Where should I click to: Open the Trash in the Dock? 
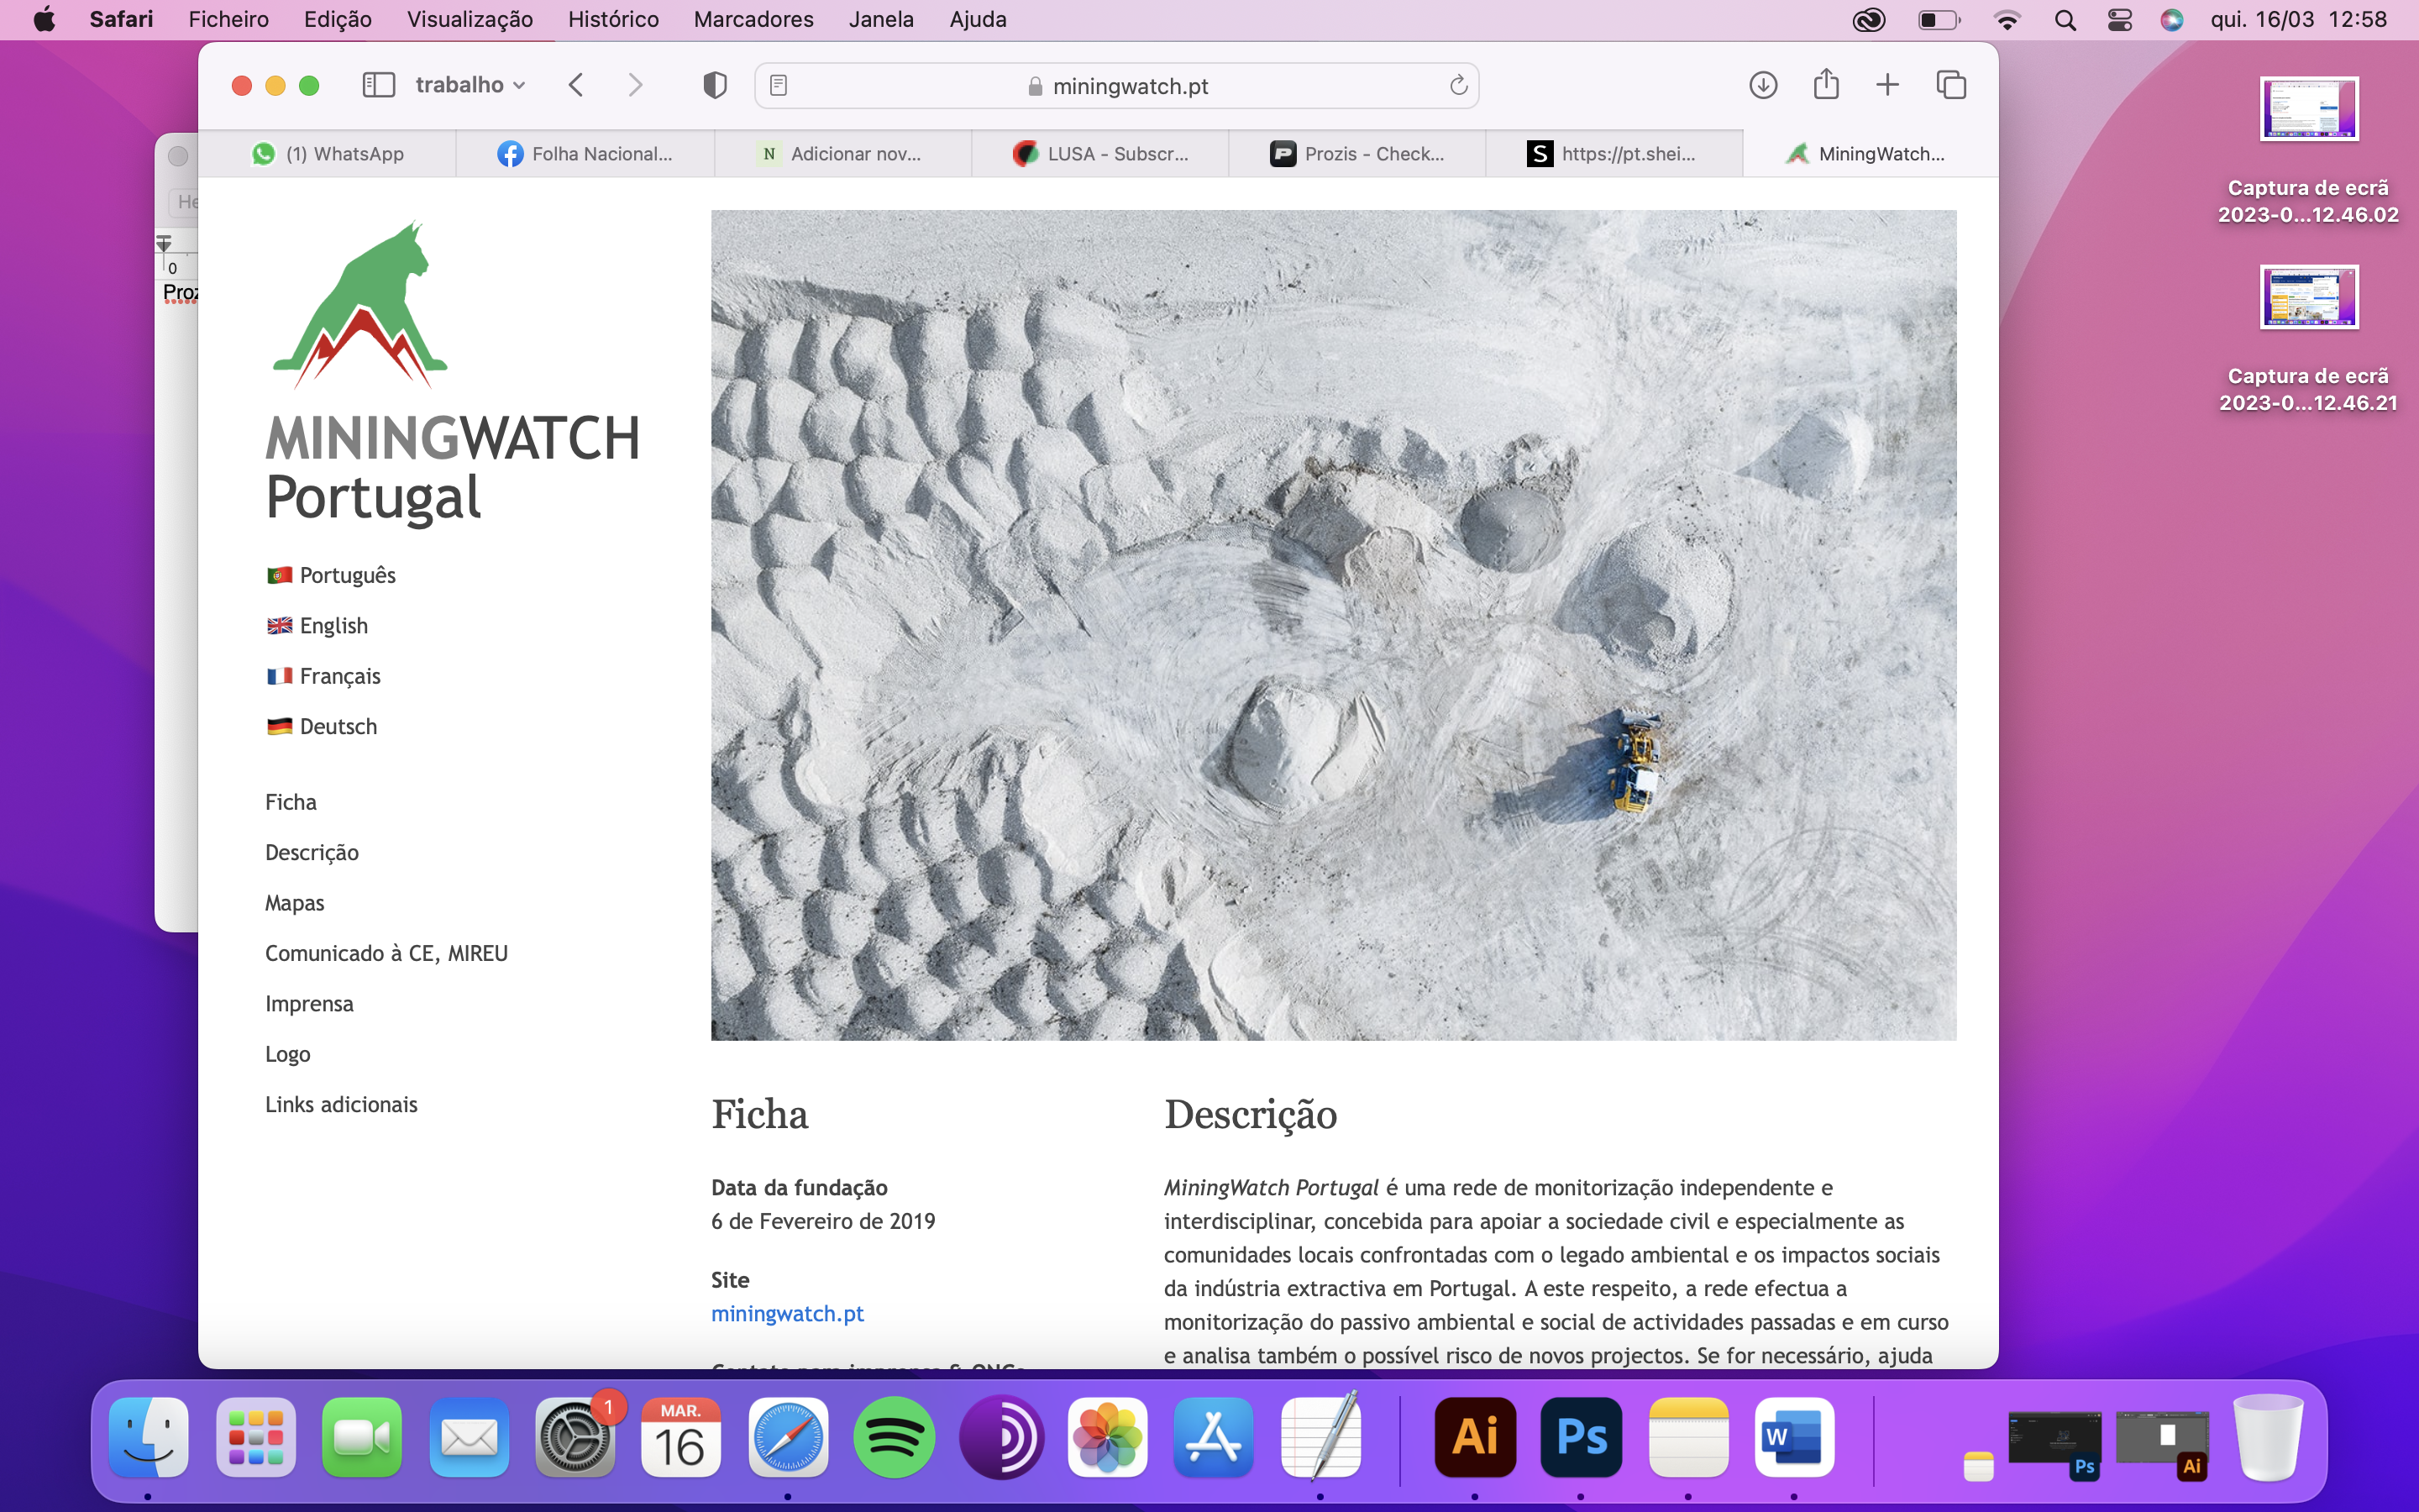[x=2269, y=1438]
